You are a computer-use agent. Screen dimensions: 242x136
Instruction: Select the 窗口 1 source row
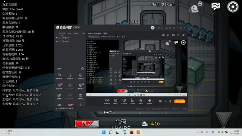tap(70, 37)
